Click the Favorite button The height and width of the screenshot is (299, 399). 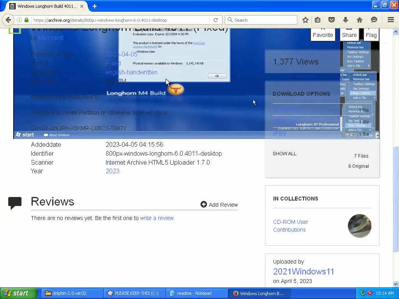point(323,34)
